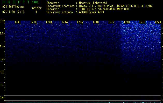Screen dimensions: 163x103
Task: Click the 1719 time marker
Action: (x=142, y=22)
